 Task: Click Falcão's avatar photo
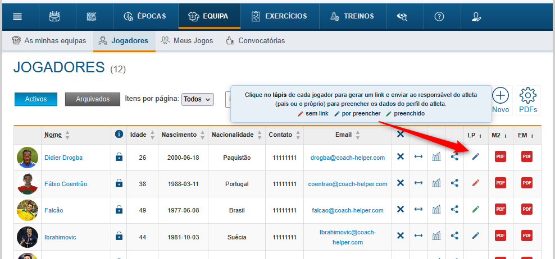[x=28, y=210]
